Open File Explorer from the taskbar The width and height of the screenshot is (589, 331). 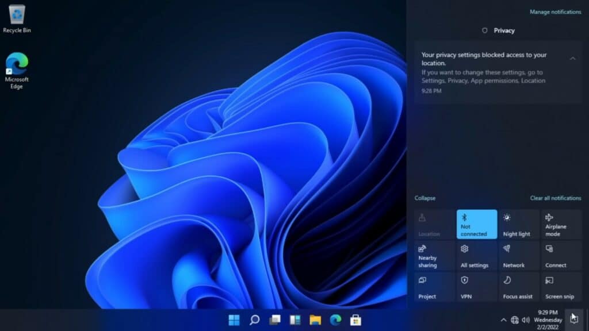coord(315,320)
